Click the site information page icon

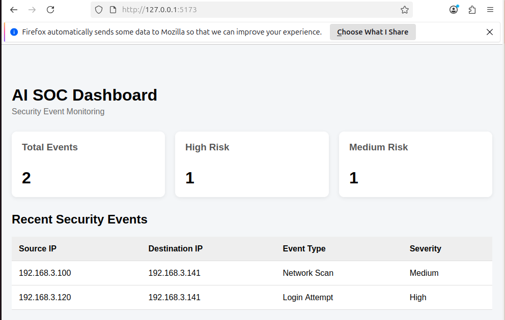tap(113, 10)
